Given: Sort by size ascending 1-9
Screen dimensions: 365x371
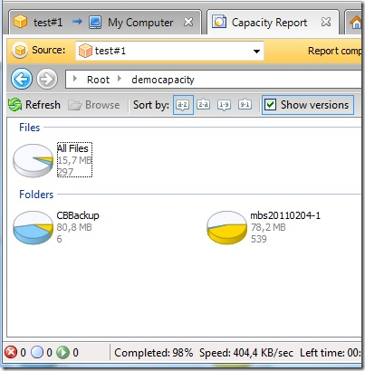Looking at the screenshot, I should 224,105.
